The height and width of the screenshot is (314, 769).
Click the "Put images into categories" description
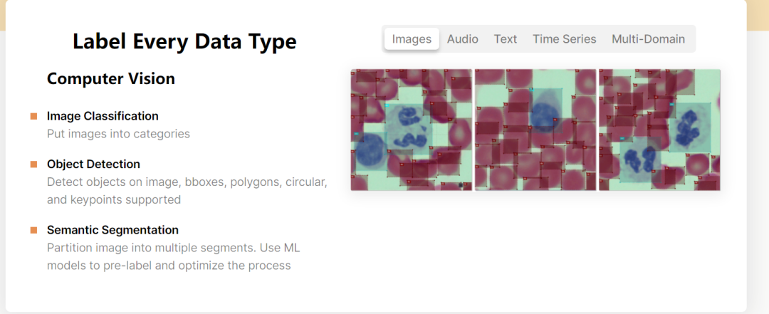[118, 133]
